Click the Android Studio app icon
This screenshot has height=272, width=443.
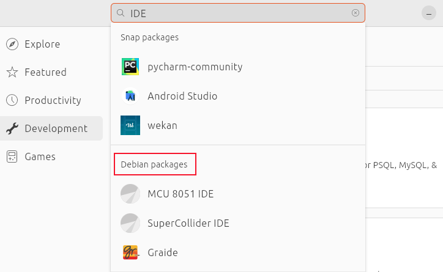pyautogui.click(x=130, y=96)
